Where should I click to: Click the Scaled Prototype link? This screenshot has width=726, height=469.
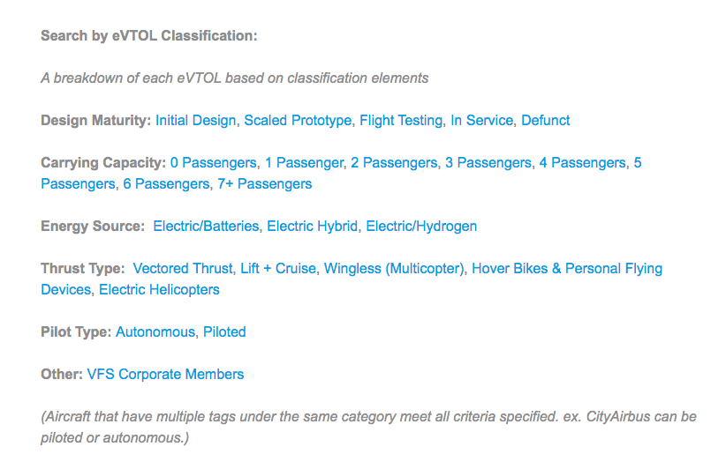tap(297, 120)
